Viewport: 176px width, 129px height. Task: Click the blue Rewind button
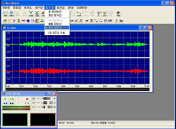[5, 103]
